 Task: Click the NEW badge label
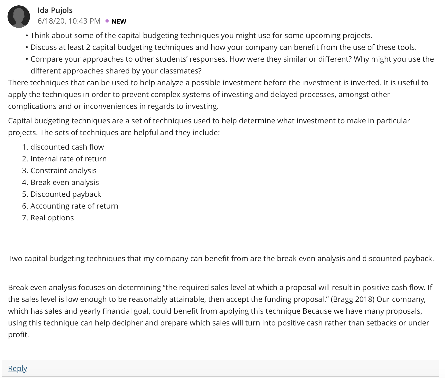point(119,21)
